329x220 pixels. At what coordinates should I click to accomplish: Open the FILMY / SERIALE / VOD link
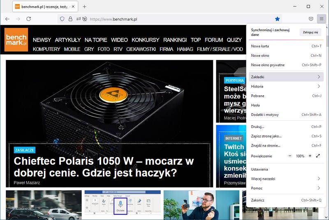coord(220,49)
